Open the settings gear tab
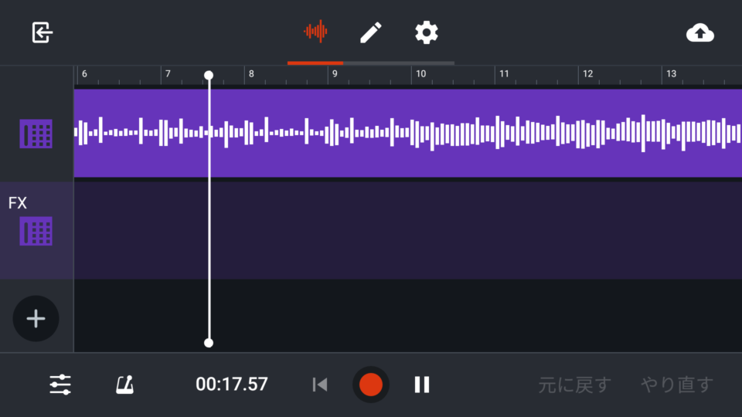The width and height of the screenshot is (742, 417). [427, 32]
